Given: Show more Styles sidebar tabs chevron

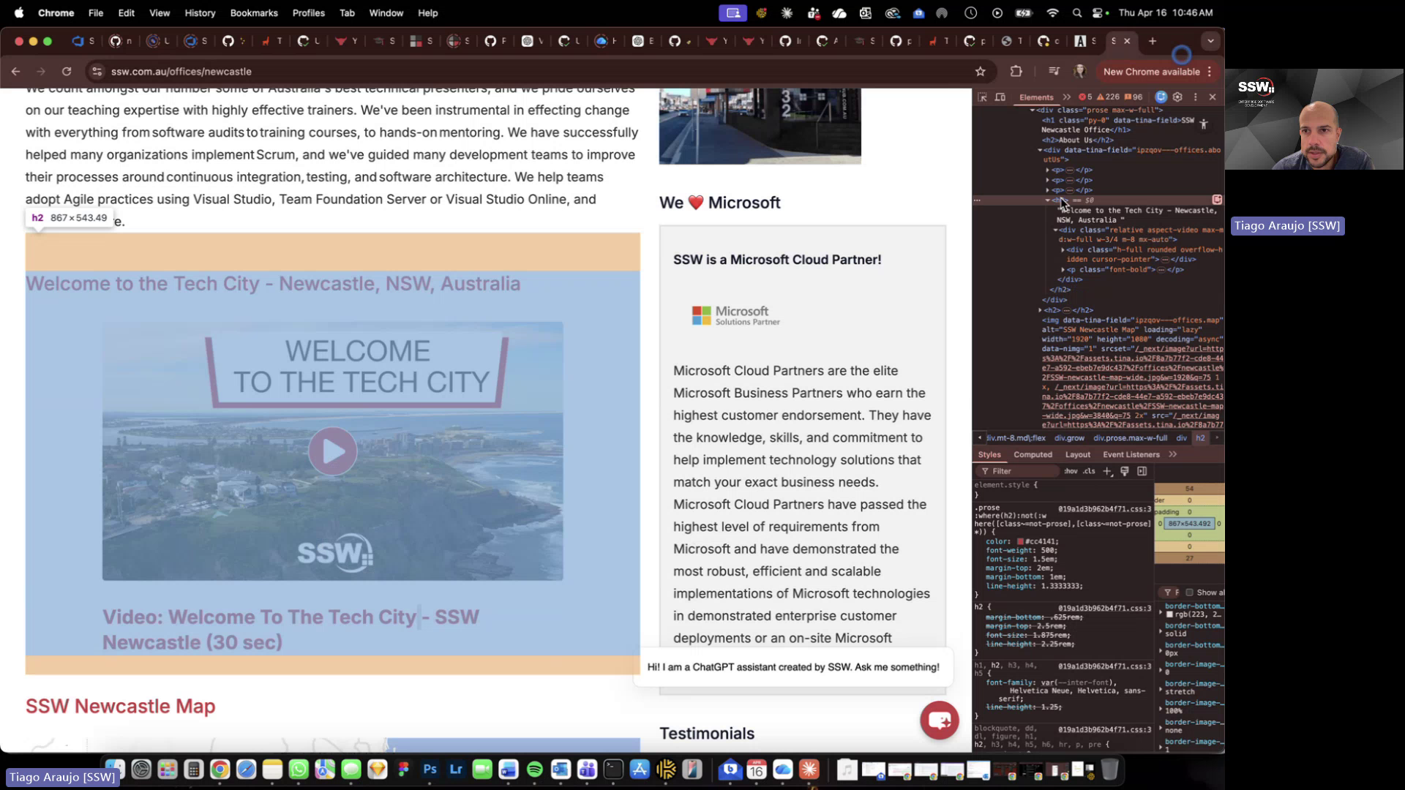Looking at the screenshot, I should (x=1173, y=454).
